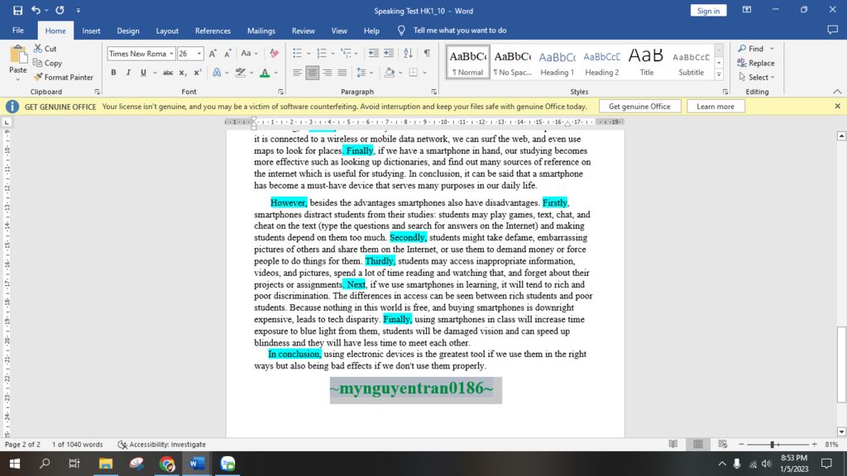The height and width of the screenshot is (476, 847).
Task: Switch to the Layout tab
Action: point(167,31)
